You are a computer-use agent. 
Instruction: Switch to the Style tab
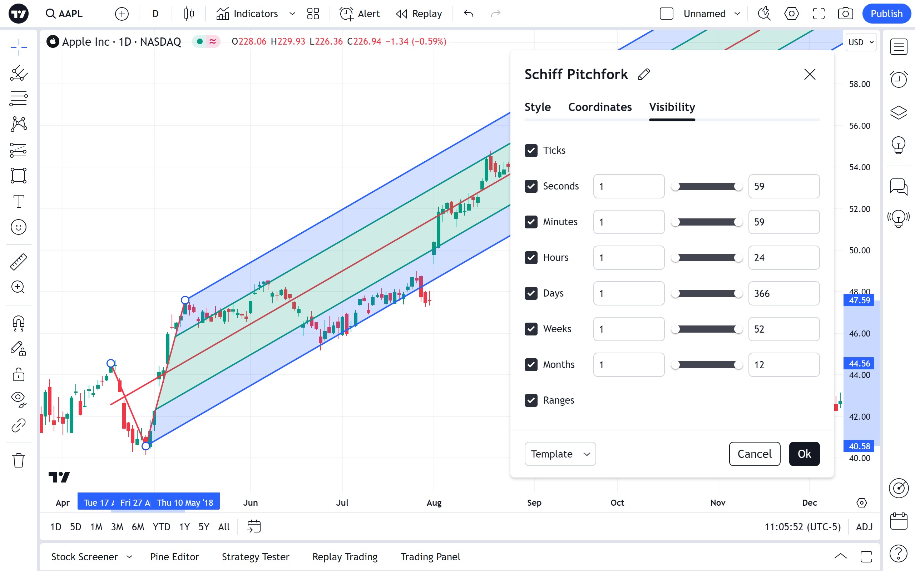click(x=537, y=107)
